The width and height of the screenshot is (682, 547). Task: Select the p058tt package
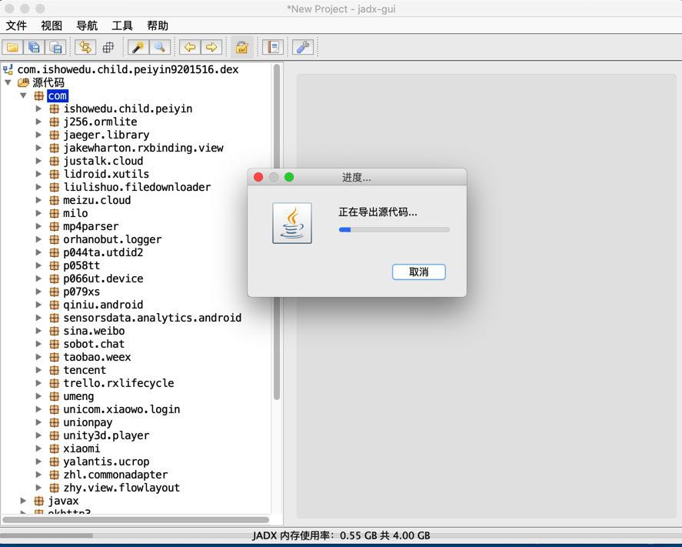(82, 265)
